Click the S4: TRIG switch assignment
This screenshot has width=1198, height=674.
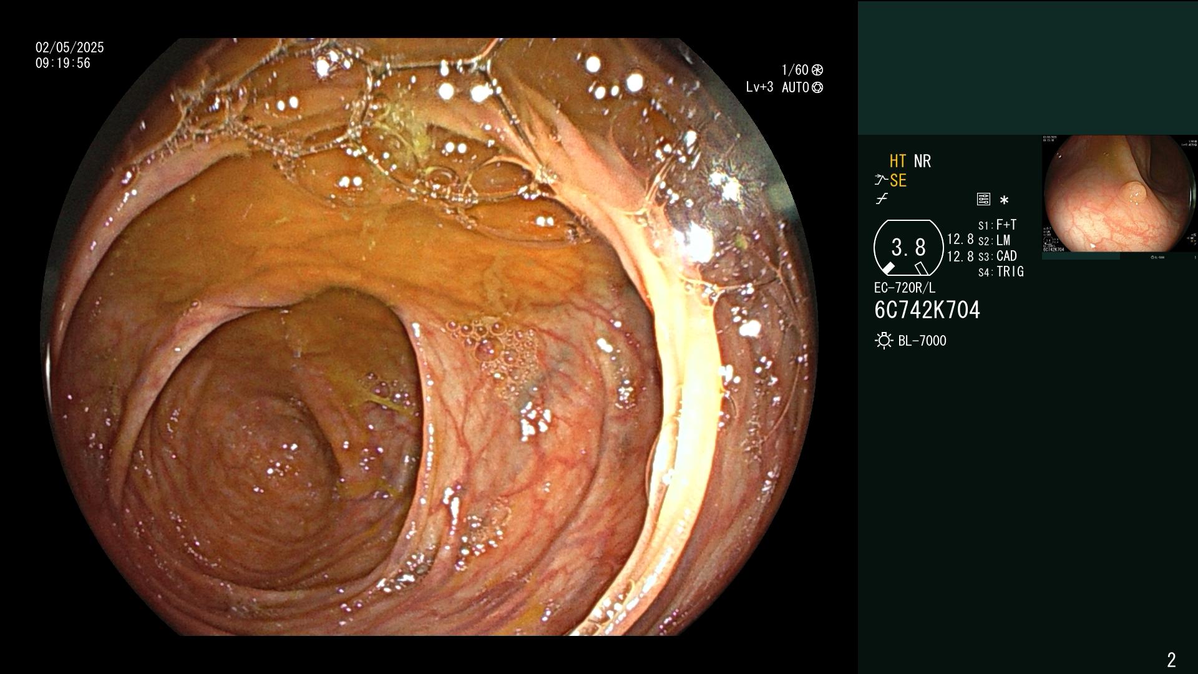click(1001, 271)
